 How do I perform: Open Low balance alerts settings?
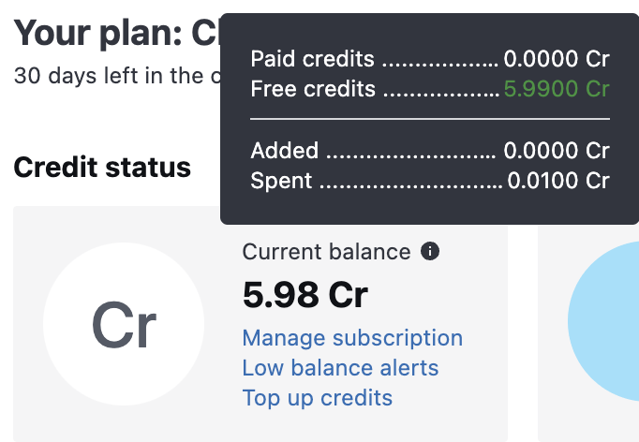point(340,368)
